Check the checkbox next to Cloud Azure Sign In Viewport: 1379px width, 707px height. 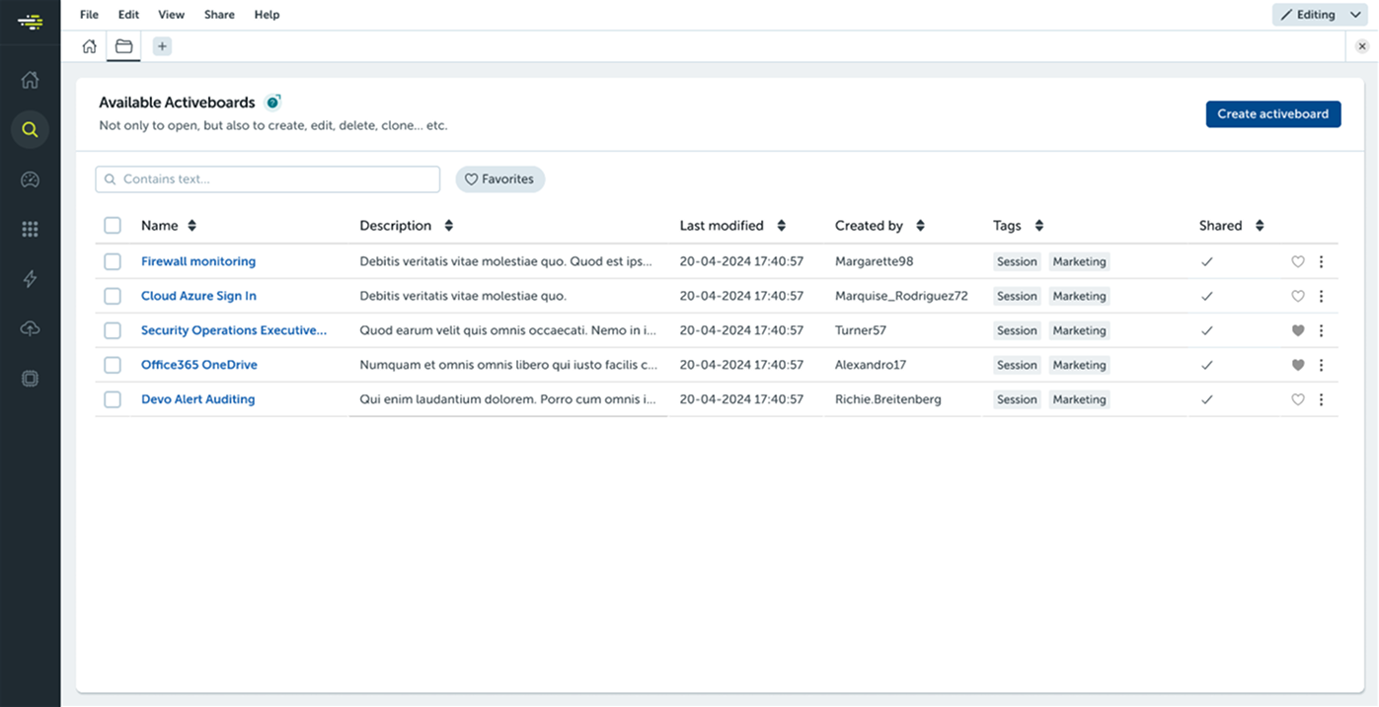(113, 296)
